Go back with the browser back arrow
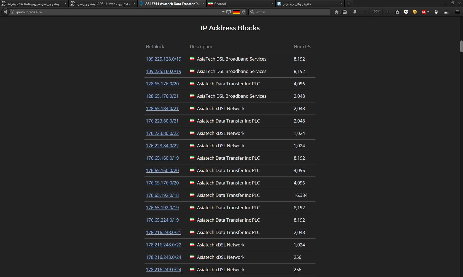463x277 pixels. (5, 12)
